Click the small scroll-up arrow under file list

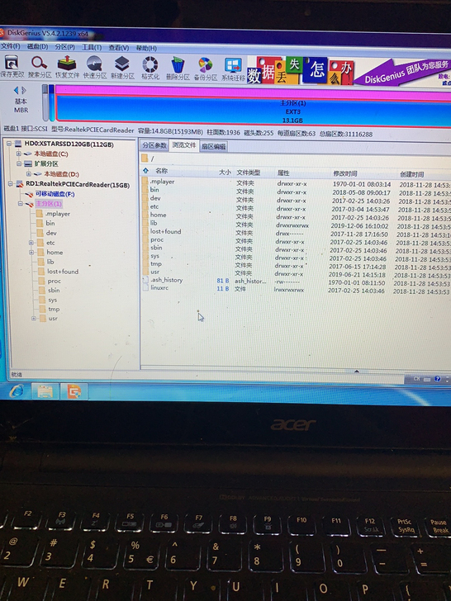[356, 371]
